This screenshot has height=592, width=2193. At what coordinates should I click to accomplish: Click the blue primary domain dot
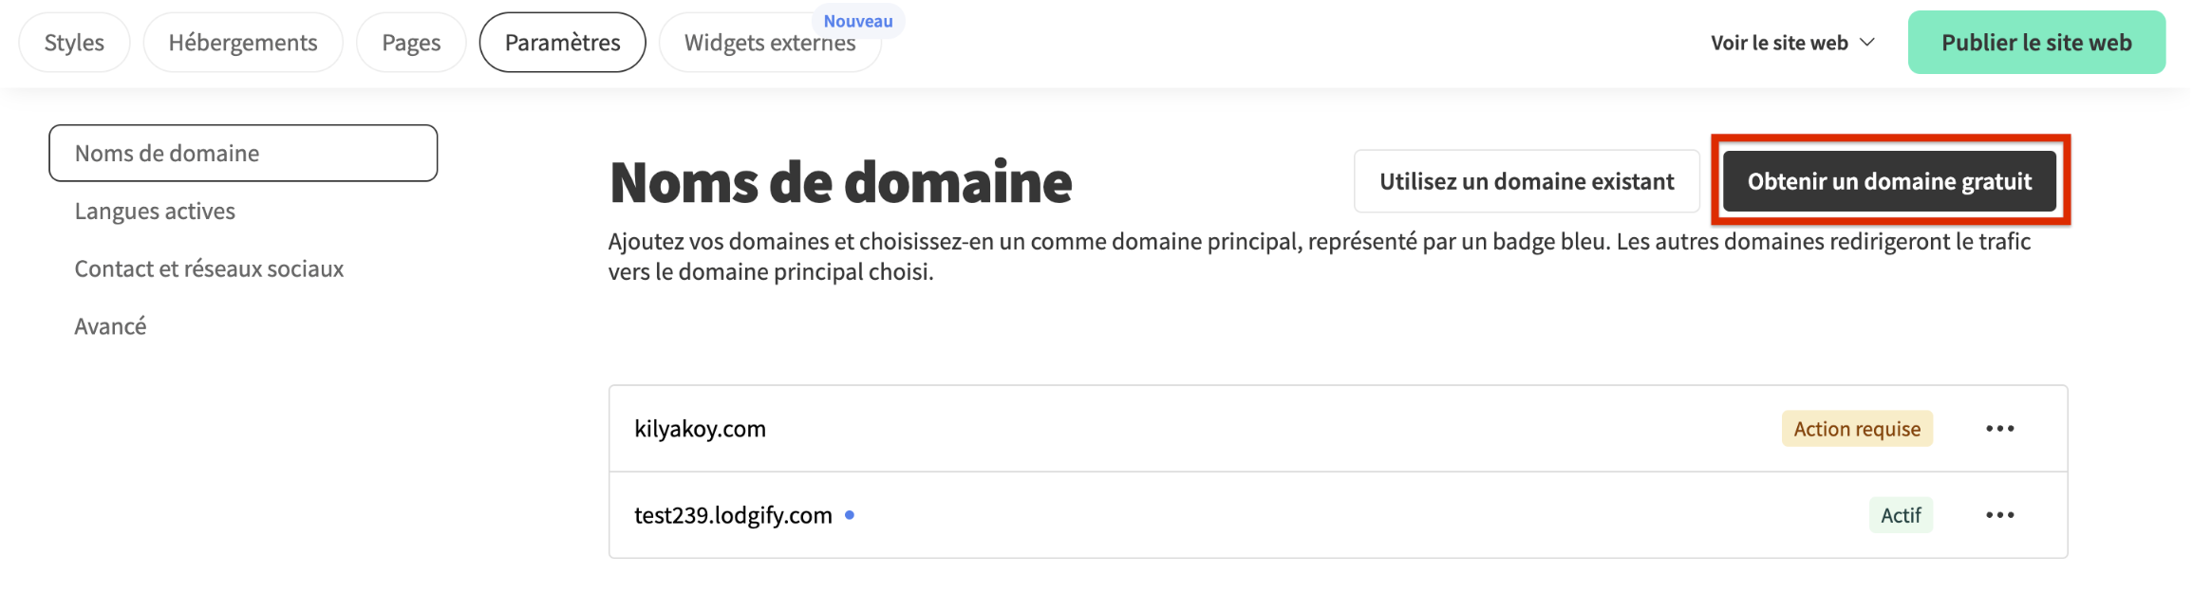click(850, 515)
